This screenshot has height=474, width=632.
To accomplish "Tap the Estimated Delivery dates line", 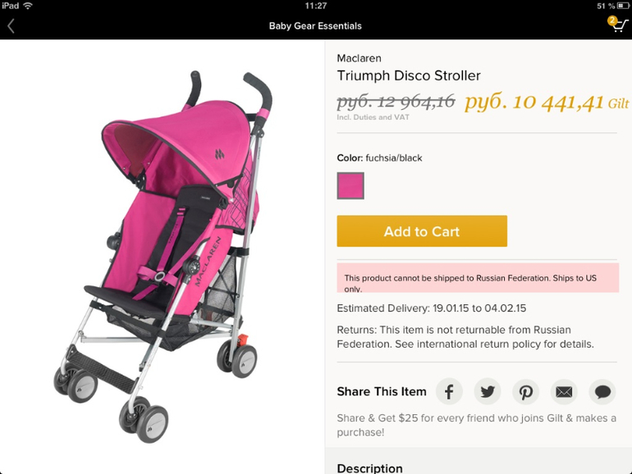I will (431, 308).
